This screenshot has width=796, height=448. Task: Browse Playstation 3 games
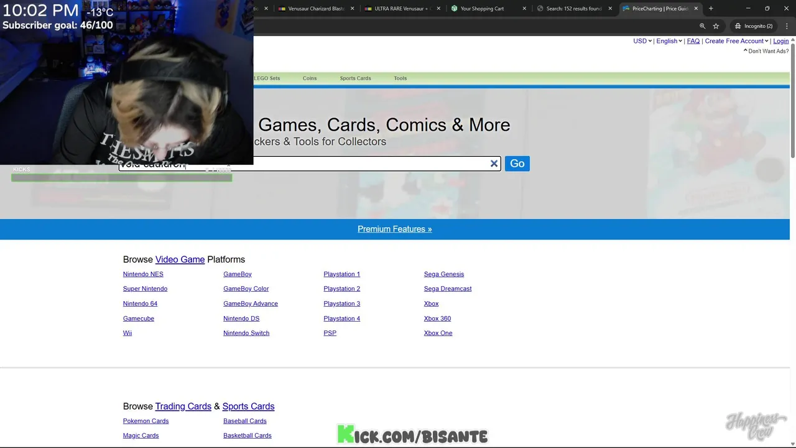point(342,304)
